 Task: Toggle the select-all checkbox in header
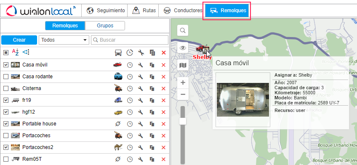pyautogui.click(x=6, y=53)
